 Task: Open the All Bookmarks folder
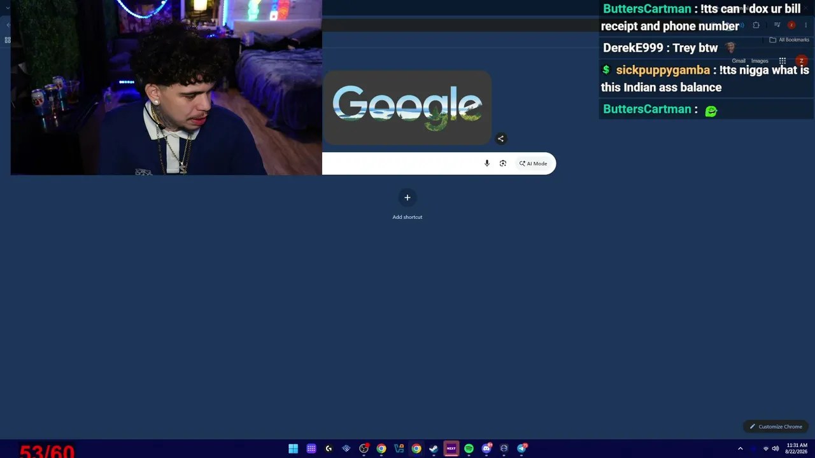(789, 40)
